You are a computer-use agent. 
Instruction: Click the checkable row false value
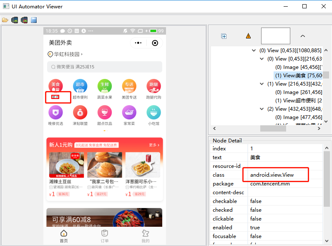[256, 201]
